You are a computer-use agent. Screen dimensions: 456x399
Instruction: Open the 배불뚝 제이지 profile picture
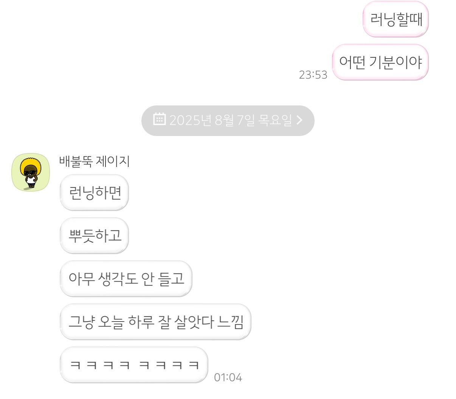click(x=31, y=172)
